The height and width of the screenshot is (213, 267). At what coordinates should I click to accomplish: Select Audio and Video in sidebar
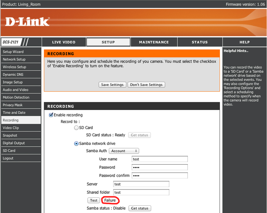pyautogui.click(x=21, y=90)
